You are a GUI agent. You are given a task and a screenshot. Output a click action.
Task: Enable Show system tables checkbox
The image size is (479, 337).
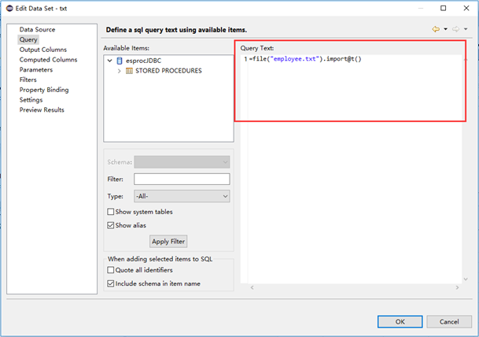click(x=111, y=212)
